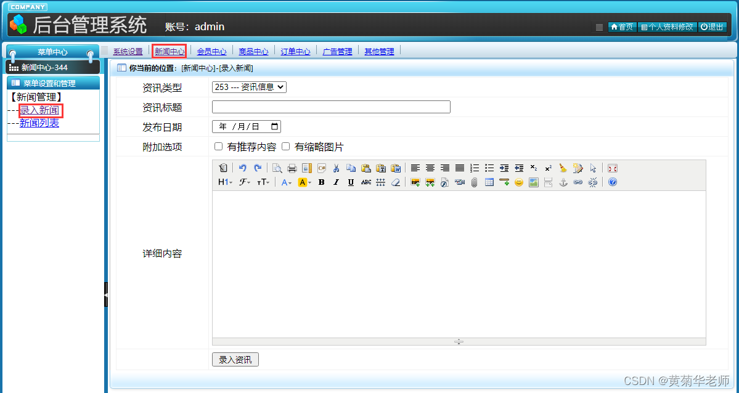Toggle italic formatting
The height and width of the screenshot is (393, 739).
(x=336, y=182)
